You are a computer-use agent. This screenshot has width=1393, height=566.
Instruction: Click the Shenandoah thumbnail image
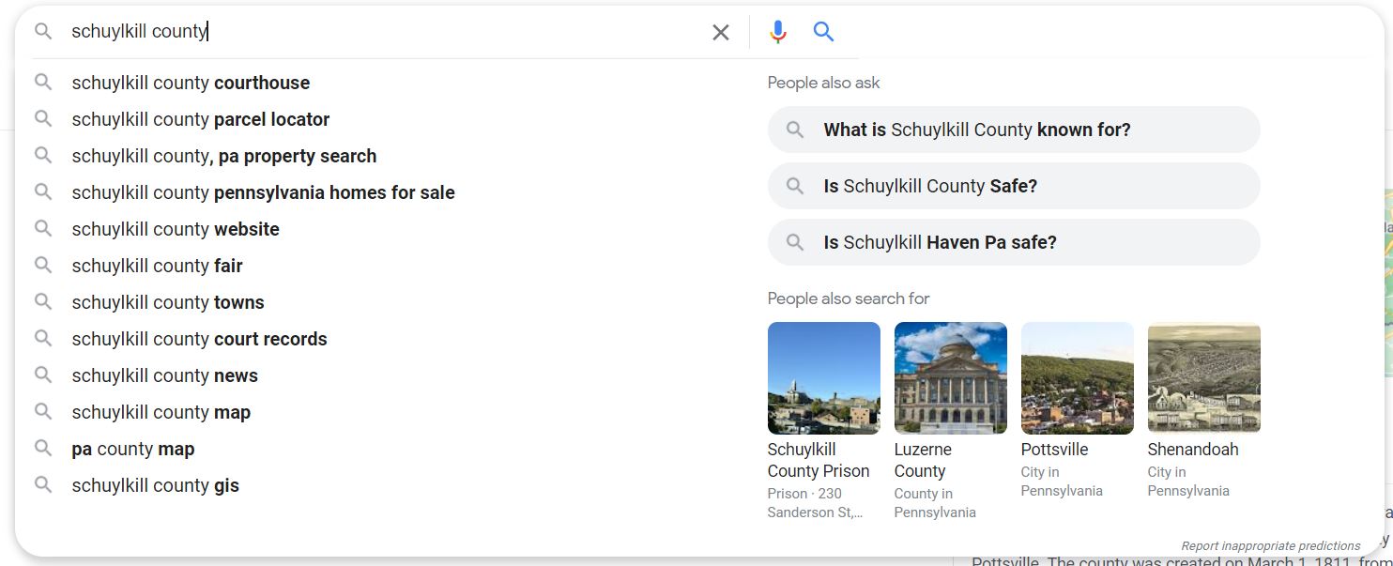(1203, 377)
